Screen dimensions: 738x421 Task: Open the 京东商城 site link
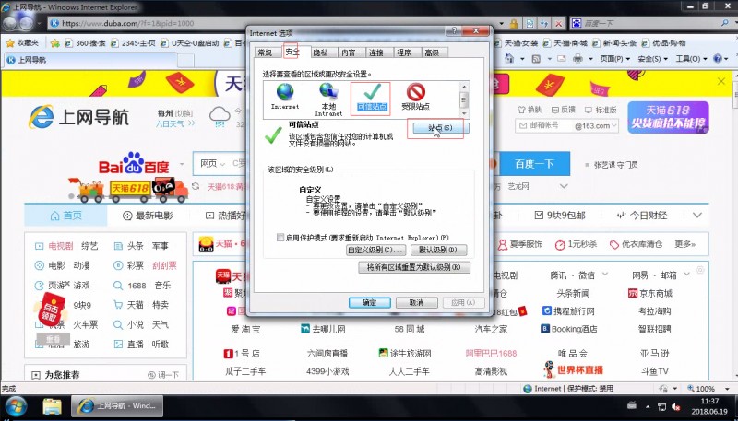650,294
